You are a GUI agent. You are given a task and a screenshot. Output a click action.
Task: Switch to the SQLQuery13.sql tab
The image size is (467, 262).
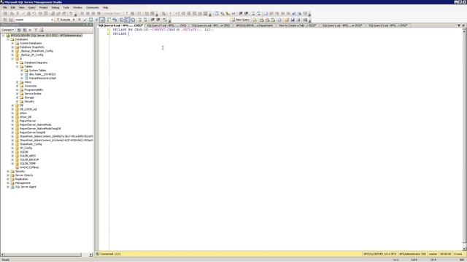[387, 25]
